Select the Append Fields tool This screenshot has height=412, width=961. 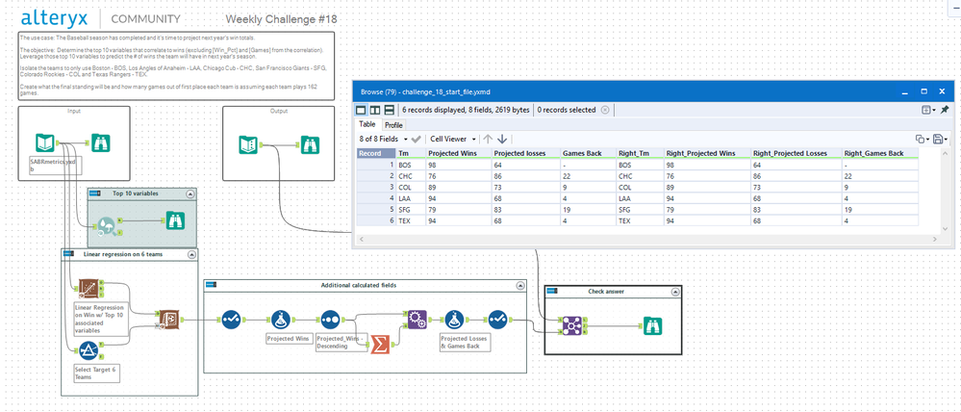pyautogui.click(x=417, y=320)
